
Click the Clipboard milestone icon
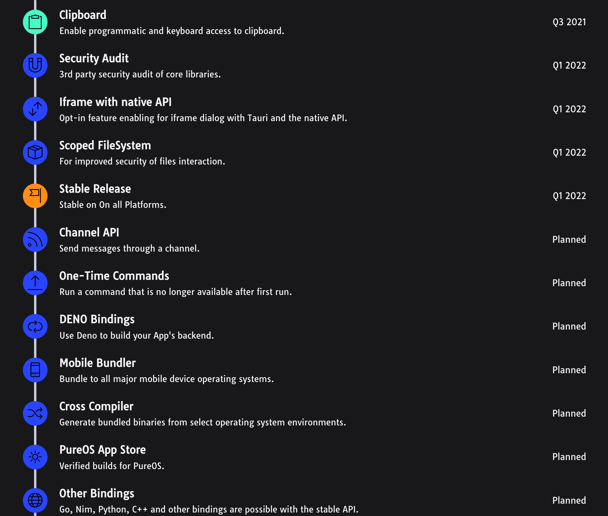(35, 21)
